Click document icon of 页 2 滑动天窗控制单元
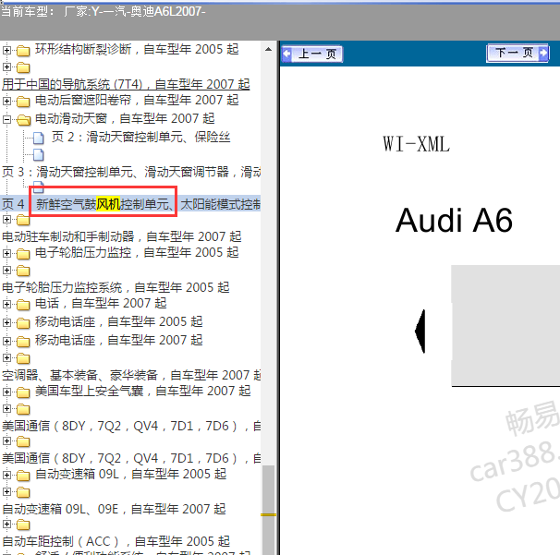The height and width of the screenshot is (555, 560). pos(39,139)
